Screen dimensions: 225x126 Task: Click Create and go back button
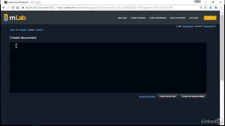168,96
